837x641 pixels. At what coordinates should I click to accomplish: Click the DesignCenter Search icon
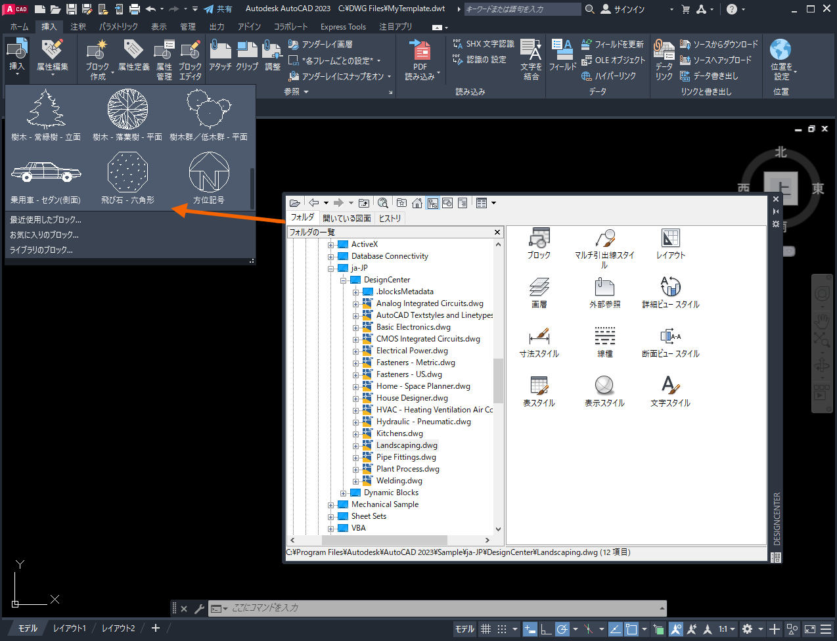(383, 203)
